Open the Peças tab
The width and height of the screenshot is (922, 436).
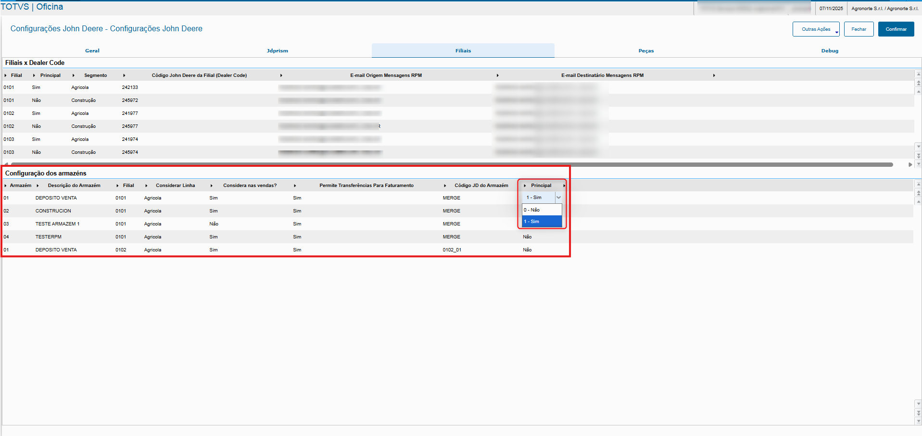[x=646, y=50]
